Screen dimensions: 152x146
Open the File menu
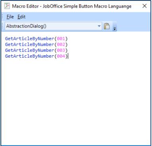[10, 17]
